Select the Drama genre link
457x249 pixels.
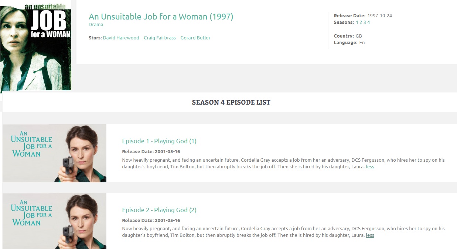coord(96,25)
